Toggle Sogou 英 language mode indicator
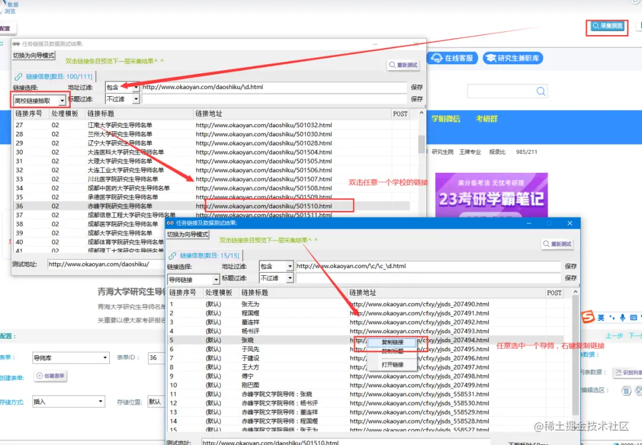Screen dimensions: 642x445 click(601, 318)
